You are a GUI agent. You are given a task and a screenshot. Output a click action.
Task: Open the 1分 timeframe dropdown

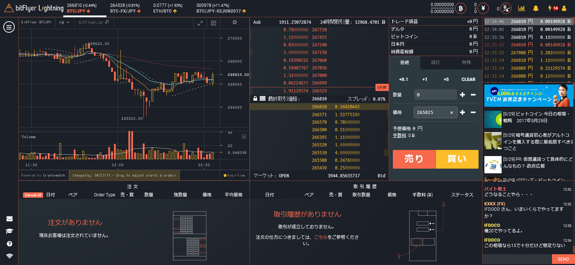(64, 22)
